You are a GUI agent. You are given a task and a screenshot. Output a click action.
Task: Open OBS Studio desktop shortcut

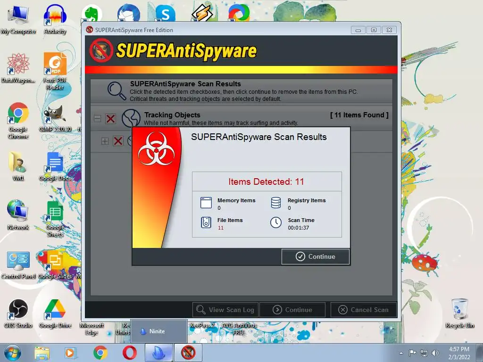pos(18,313)
